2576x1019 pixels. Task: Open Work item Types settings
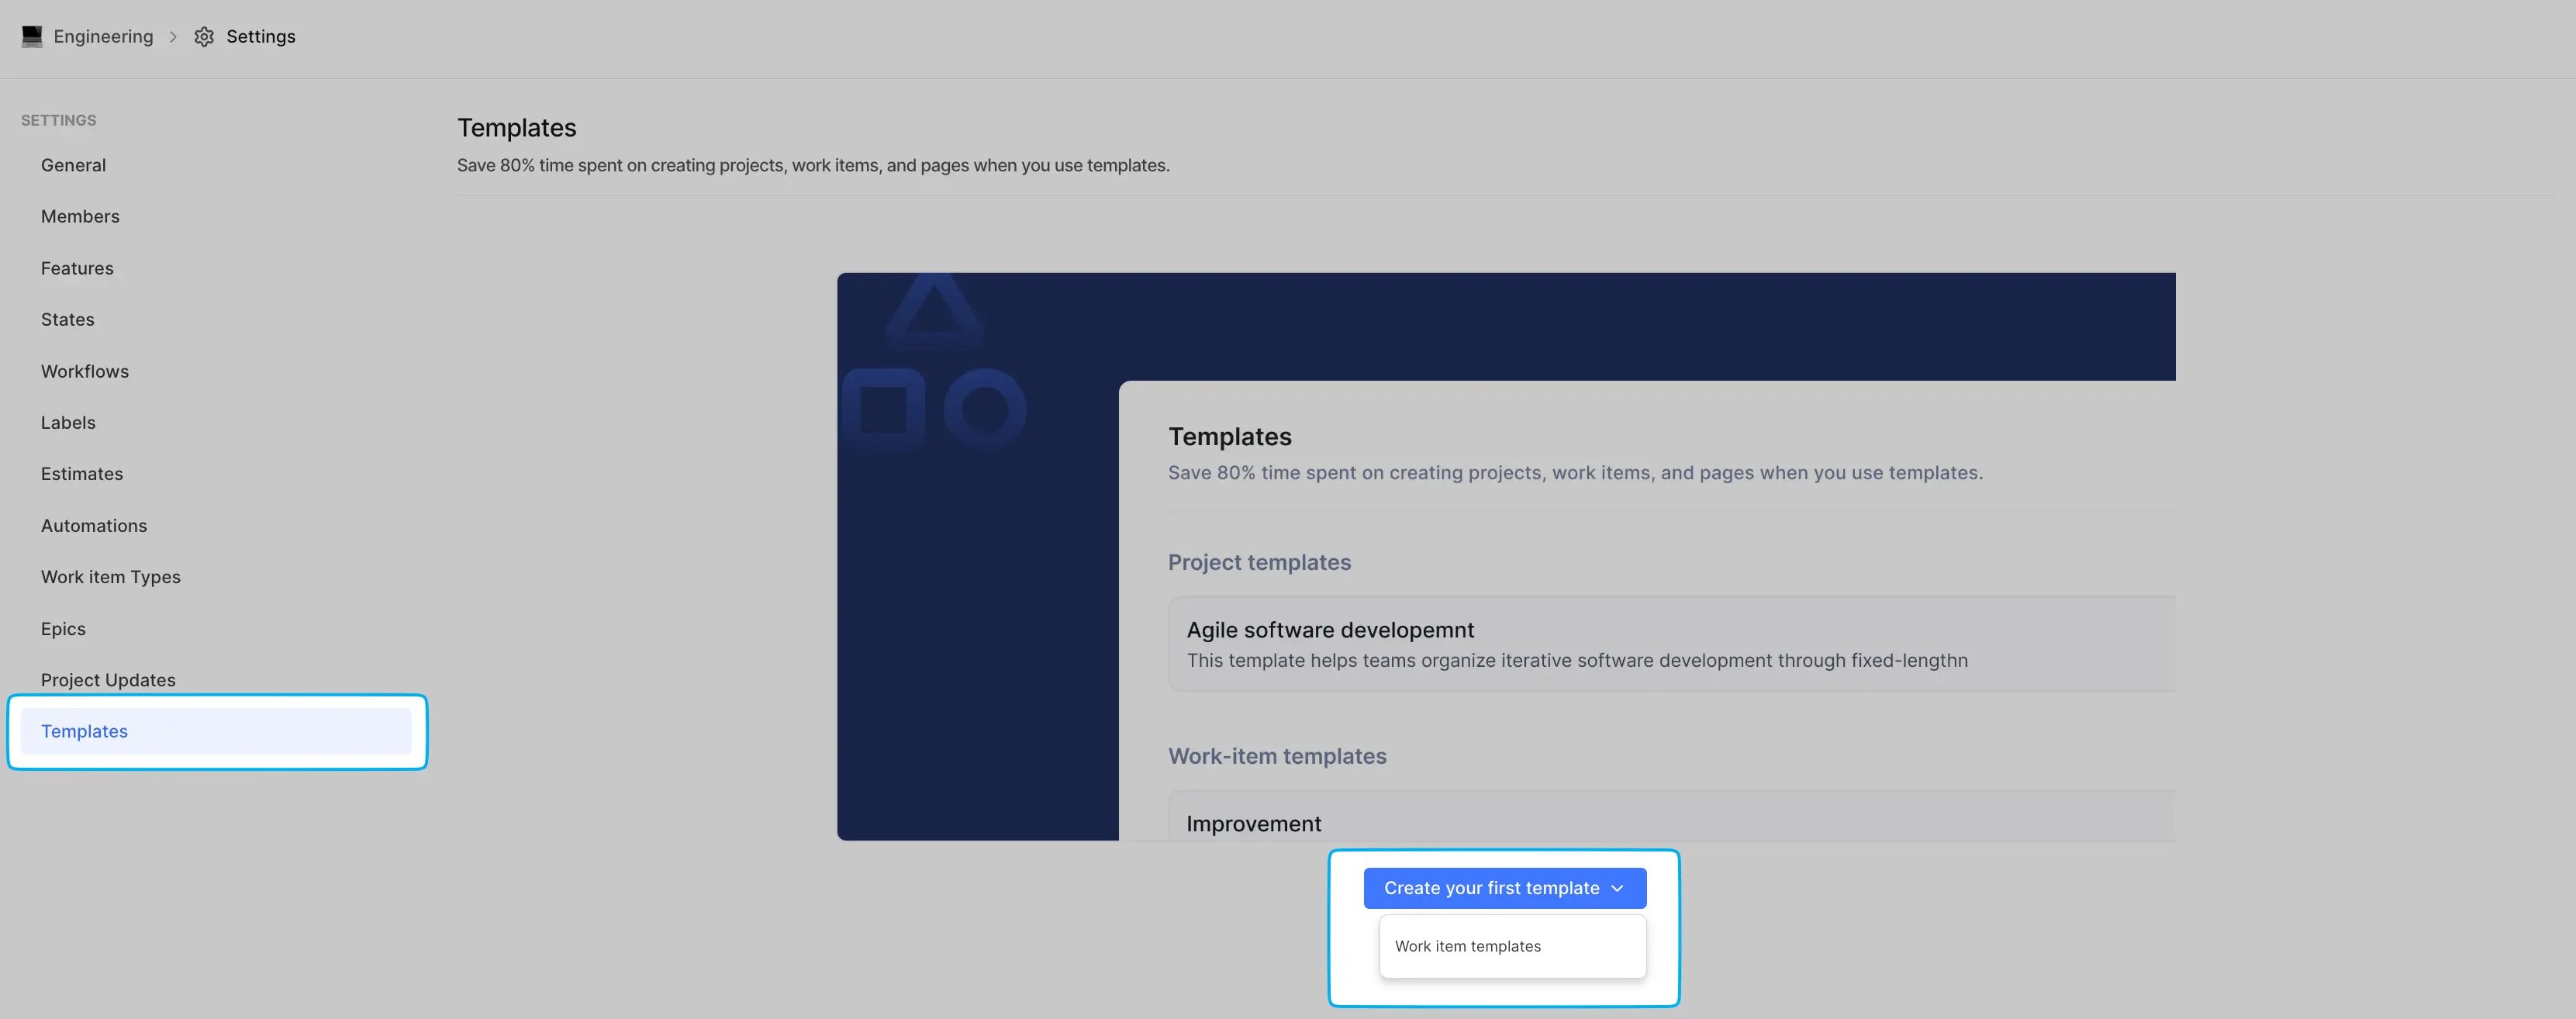click(x=111, y=577)
